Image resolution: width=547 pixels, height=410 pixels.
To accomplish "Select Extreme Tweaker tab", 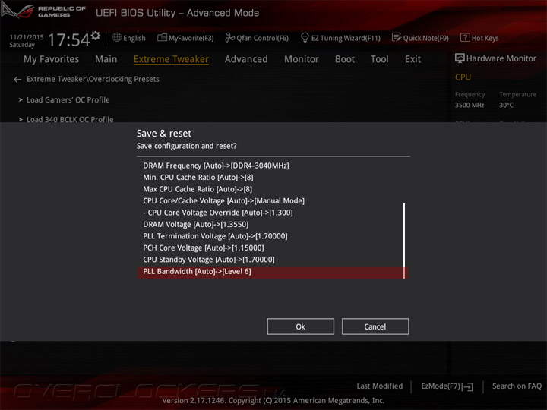I will point(171,59).
